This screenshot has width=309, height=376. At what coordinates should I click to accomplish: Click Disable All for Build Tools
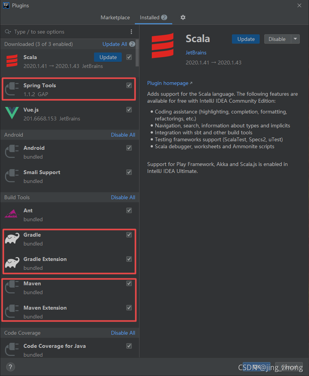point(123,197)
